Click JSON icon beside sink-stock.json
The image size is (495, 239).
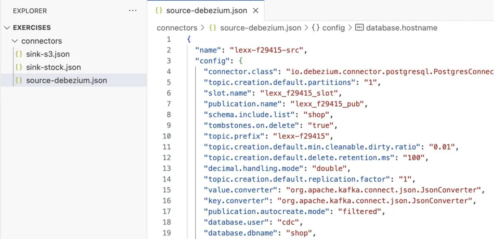19,67
